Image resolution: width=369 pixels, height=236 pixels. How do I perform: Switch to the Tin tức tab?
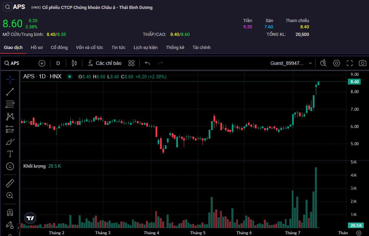click(118, 48)
